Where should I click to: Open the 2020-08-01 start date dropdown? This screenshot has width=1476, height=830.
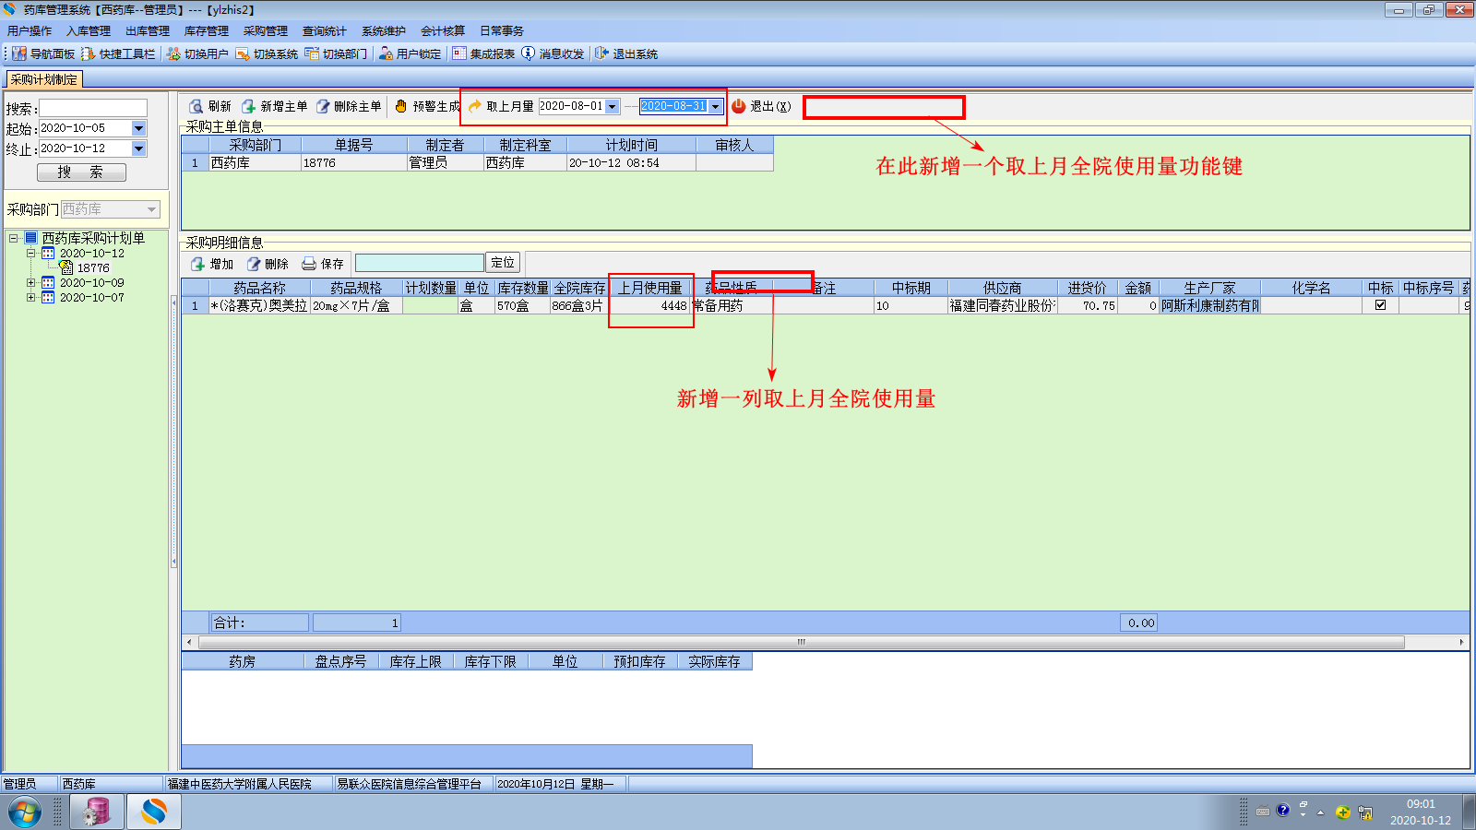[612, 107]
